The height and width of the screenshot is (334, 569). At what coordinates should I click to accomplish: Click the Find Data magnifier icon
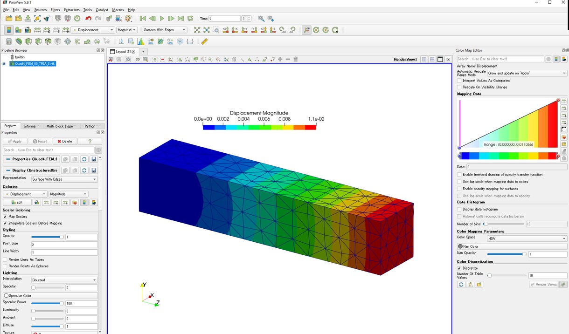(261, 18)
